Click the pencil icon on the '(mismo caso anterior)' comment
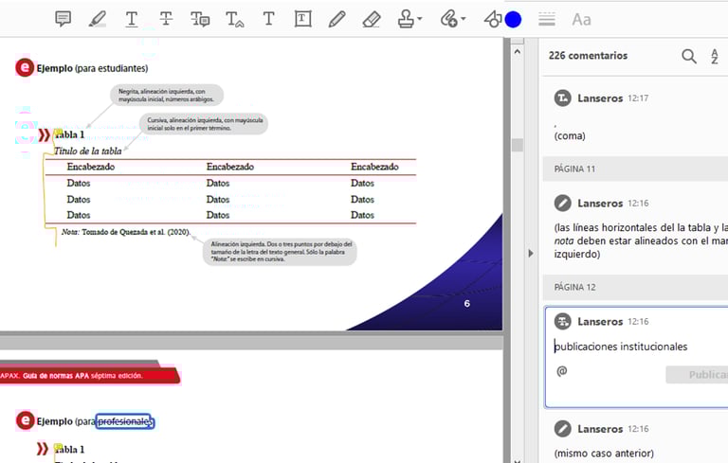 (563, 428)
